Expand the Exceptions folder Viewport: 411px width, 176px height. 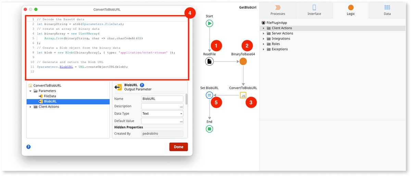[x=263, y=49]
